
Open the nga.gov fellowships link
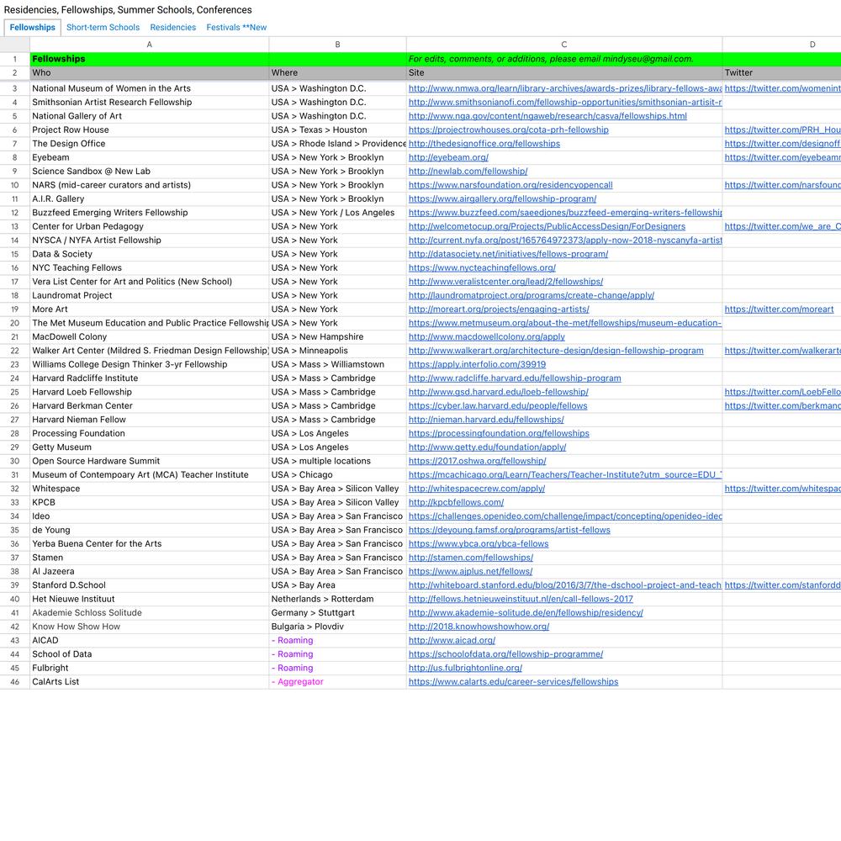(x=547, y=116)
